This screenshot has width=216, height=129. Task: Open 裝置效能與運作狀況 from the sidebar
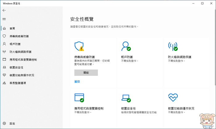[22, 75]
